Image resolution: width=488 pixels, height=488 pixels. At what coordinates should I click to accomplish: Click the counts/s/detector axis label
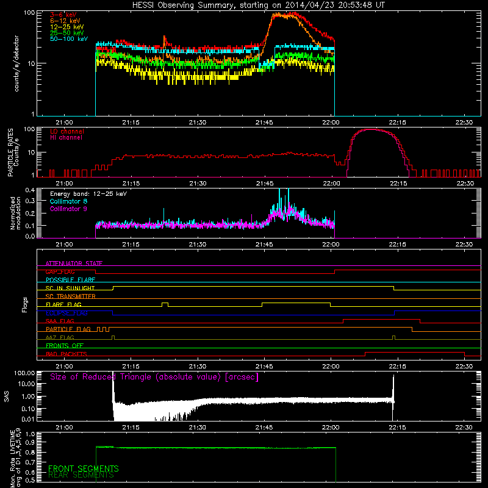pyautogui.click(x=16, y=63)
